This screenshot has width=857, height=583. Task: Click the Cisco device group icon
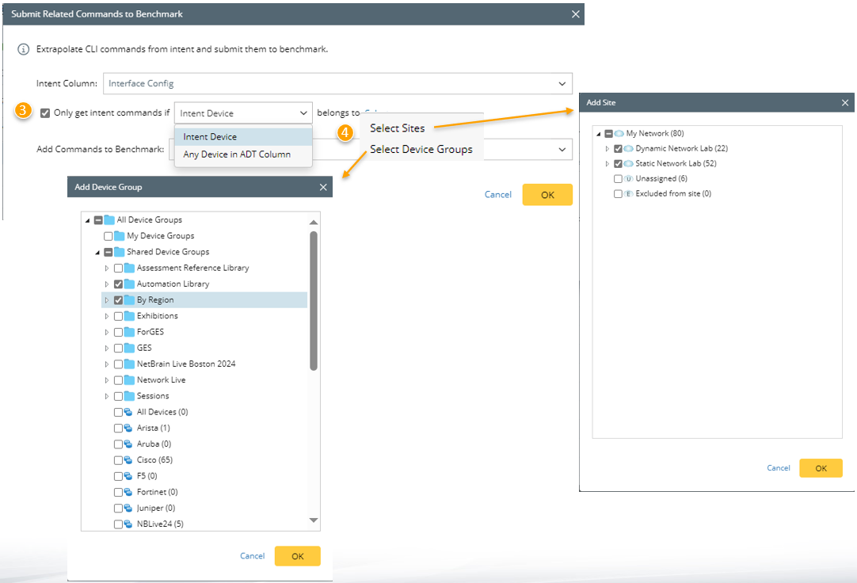pyautogui.click(x=128, y=460)
